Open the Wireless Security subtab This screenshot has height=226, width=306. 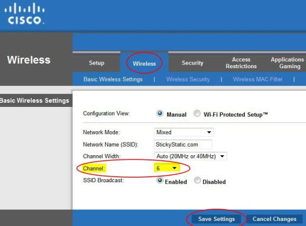[188, 79]
